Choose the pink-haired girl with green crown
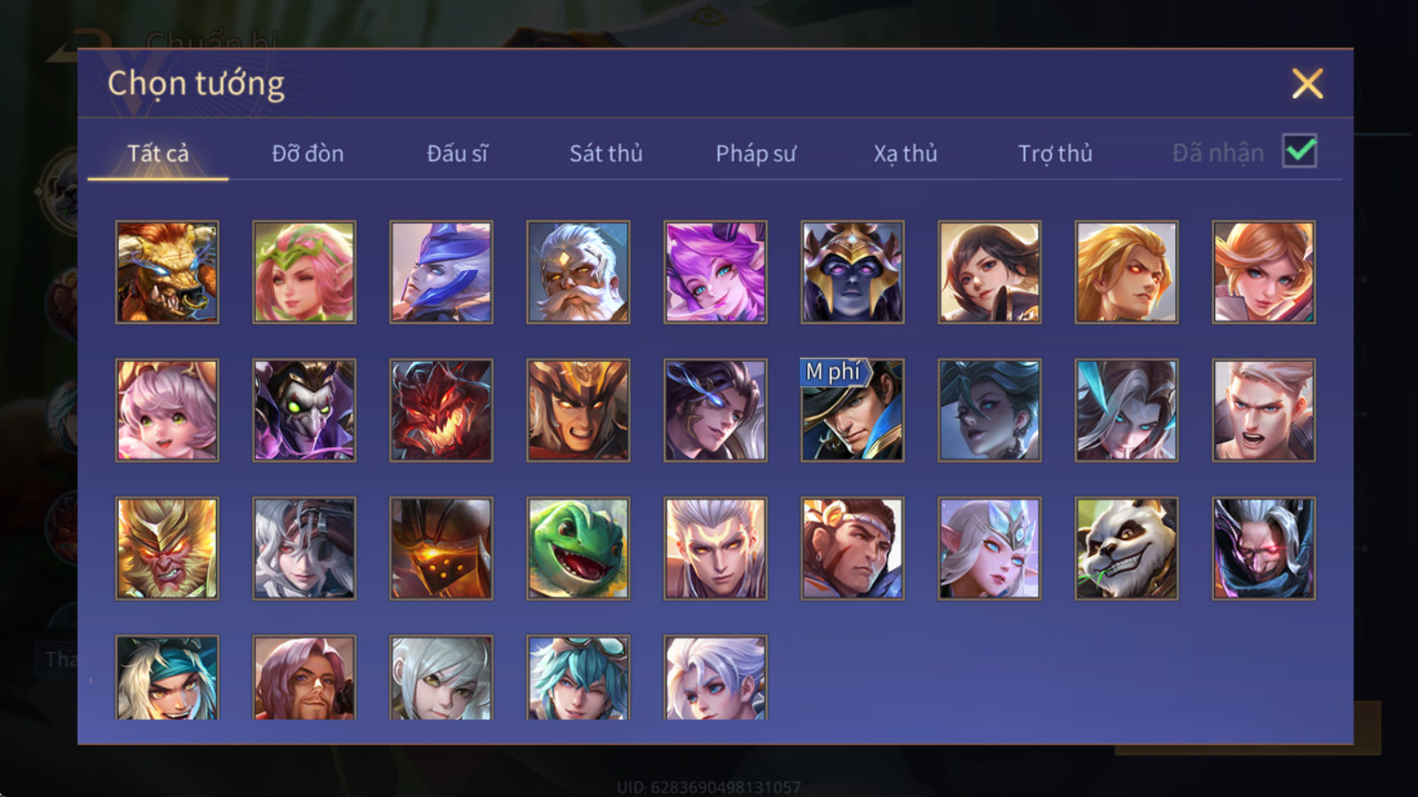1418x797 pixels. coord(304,272)
